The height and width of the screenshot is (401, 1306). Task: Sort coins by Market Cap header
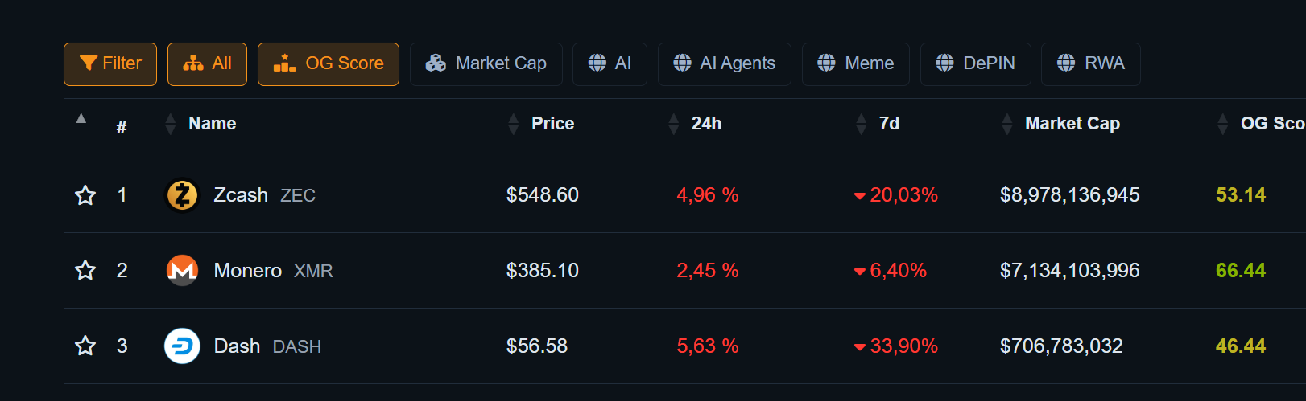coord(1072,124)
